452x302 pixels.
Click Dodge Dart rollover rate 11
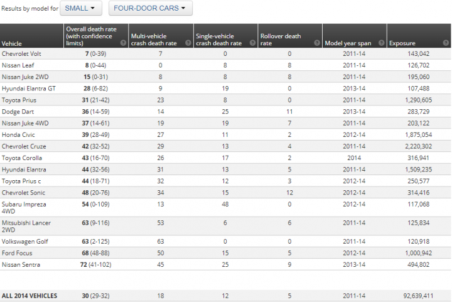click(x=289, y=112)
